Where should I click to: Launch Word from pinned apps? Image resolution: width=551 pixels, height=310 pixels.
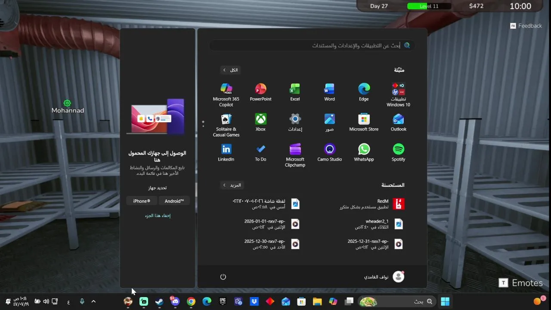pos(329,92)
